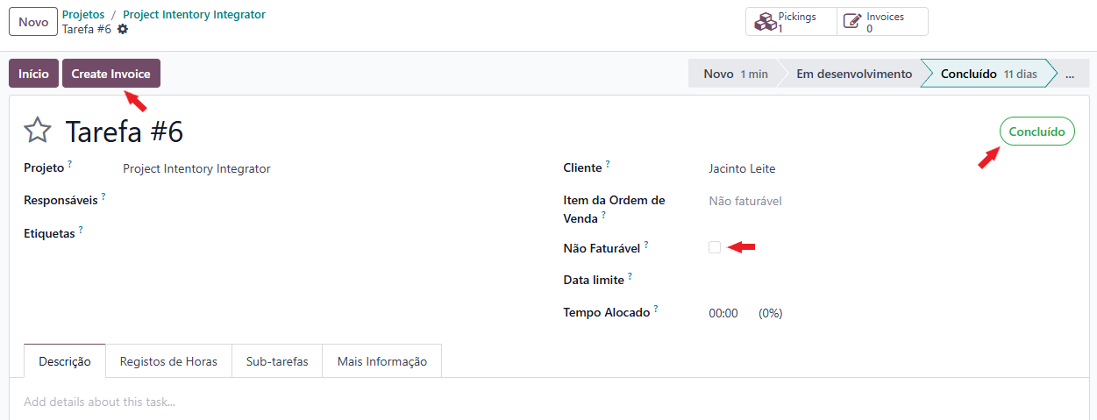The height and width of the screenshot is (420, 1097).
Task: Change the Concluído state badge
Action: [x=1037, y=132]
